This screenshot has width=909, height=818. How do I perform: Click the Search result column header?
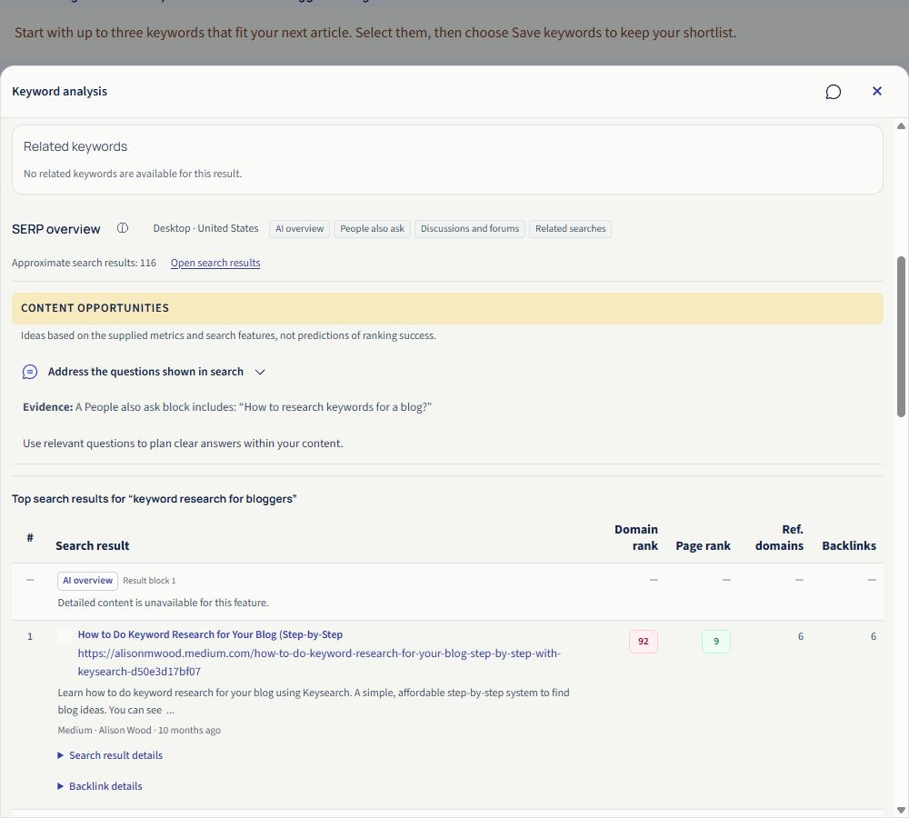(92, 545)
